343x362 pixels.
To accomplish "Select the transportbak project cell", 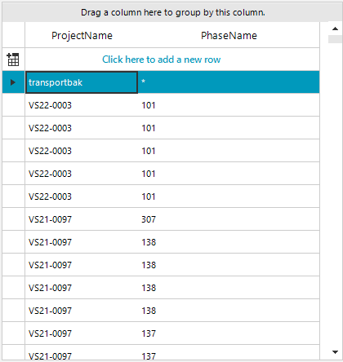I will pos(82,82).
